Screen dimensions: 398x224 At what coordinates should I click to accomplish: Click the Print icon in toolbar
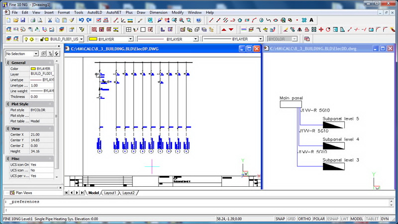33,20
